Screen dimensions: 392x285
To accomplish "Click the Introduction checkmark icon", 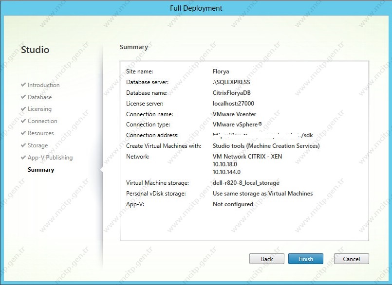I will click(x=23, y=85).
